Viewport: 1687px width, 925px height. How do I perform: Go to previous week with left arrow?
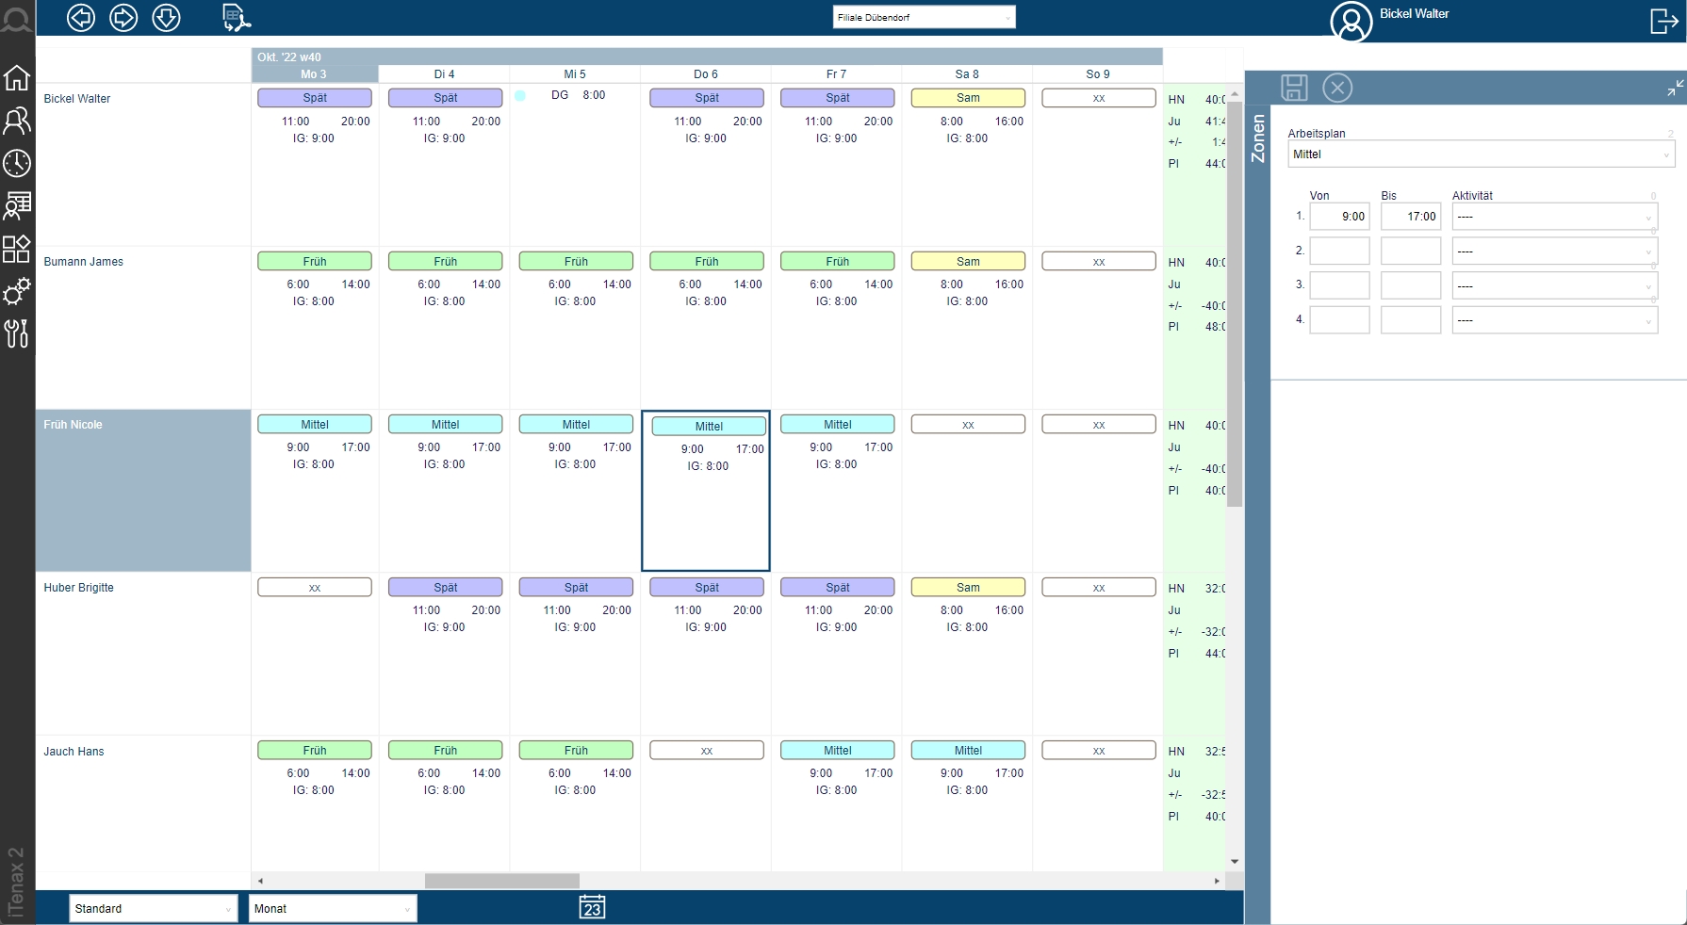(81, 17)
